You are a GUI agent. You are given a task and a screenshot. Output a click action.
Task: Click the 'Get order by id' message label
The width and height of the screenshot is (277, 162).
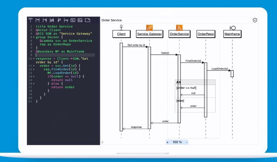coord(135,45)
